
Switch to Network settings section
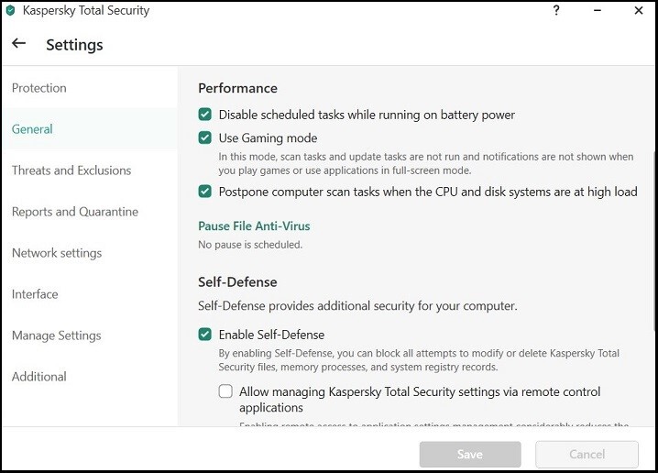click(57, 253)
